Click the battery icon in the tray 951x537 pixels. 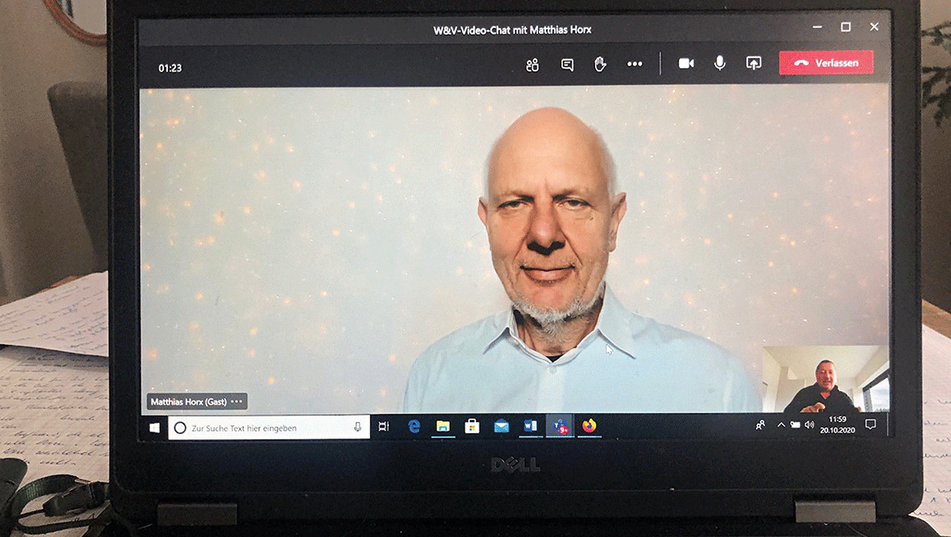tap(795, 425)
